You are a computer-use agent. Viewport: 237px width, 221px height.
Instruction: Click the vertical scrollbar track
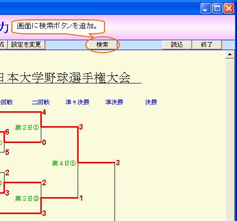(230, 140)
